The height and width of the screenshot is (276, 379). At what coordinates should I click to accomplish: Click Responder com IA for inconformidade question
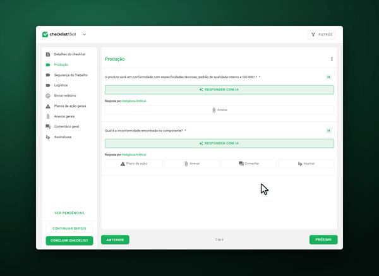point(219,143)
